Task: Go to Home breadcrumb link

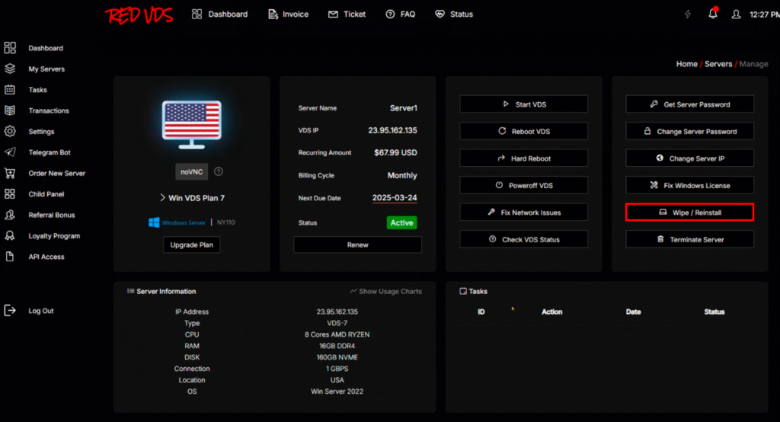Action: point(686,64)
